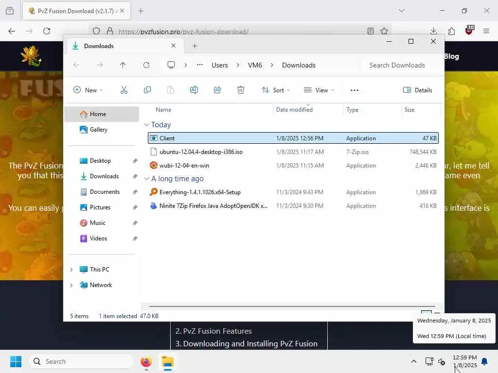Screen dimensions: 498x373
Task: Open Firefox extensions puzzle icon
Action: point(451,31)
